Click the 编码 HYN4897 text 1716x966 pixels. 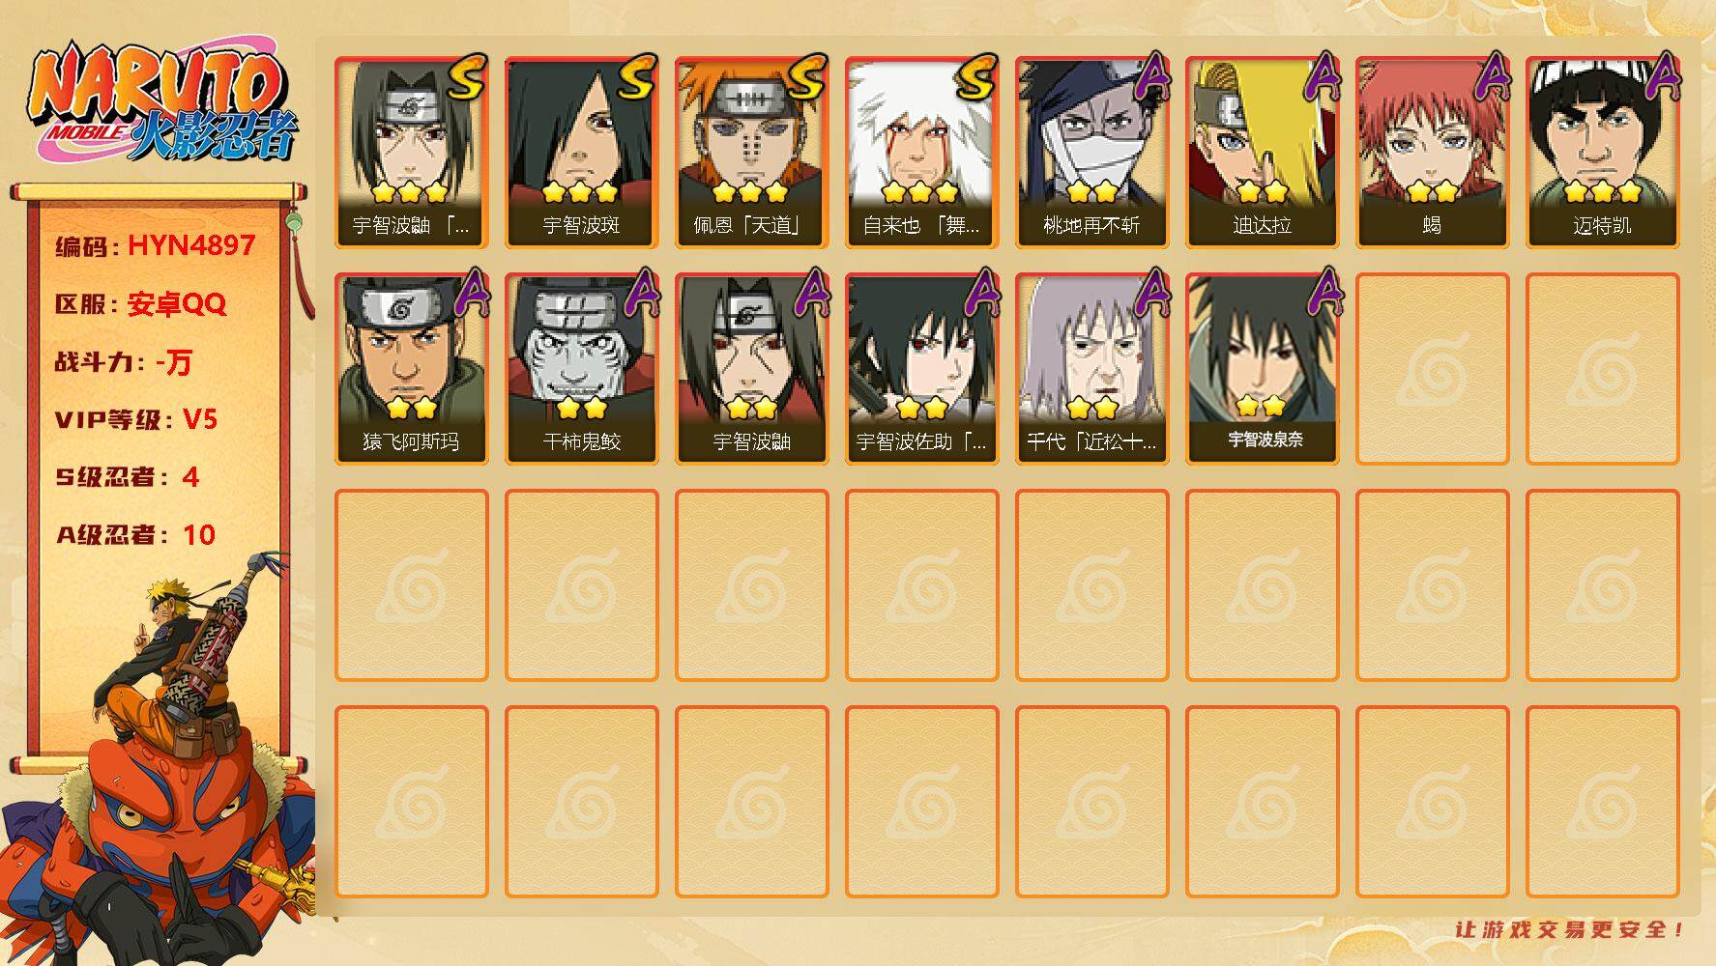(x=156, y=246)
